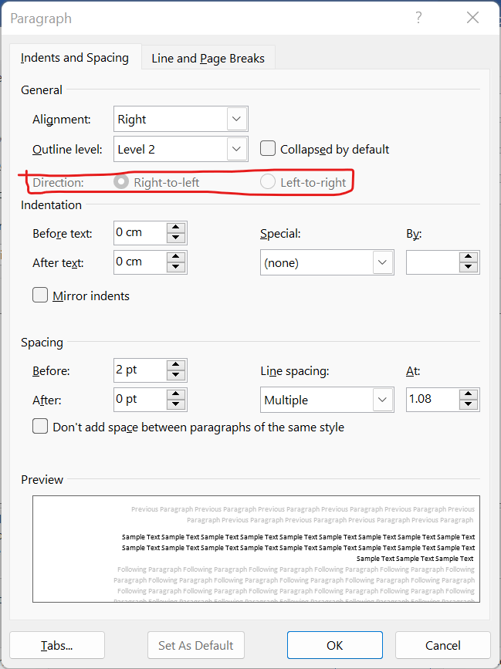Check Don't add space between paragraphs option
The height and width of the screenshot is (669, 501).
click(x=40, y=427)
